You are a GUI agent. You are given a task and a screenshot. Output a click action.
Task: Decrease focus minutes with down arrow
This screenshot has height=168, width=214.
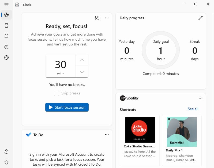(x=82, y=71)
